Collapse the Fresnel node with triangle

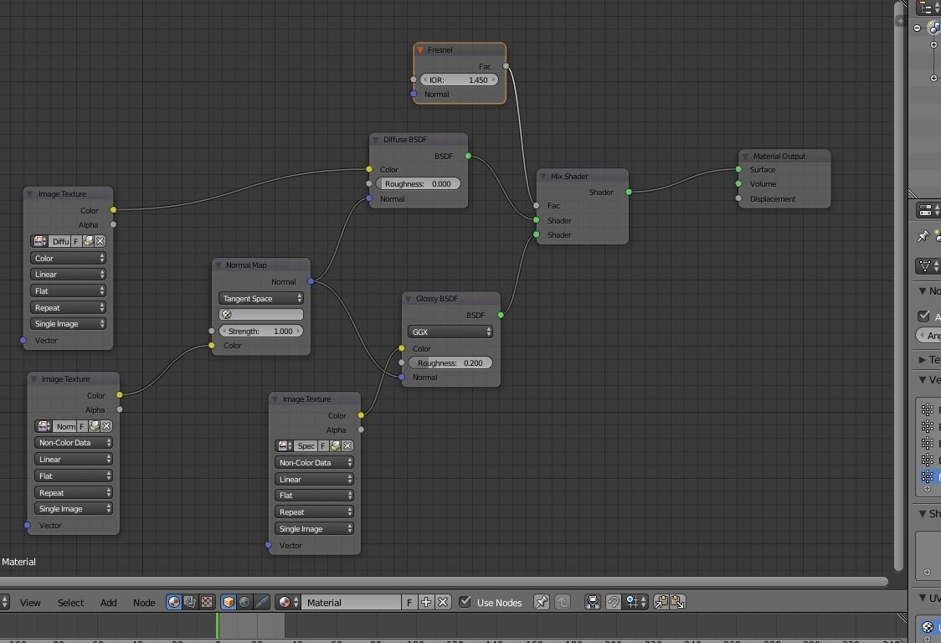[x=420, y=50]
